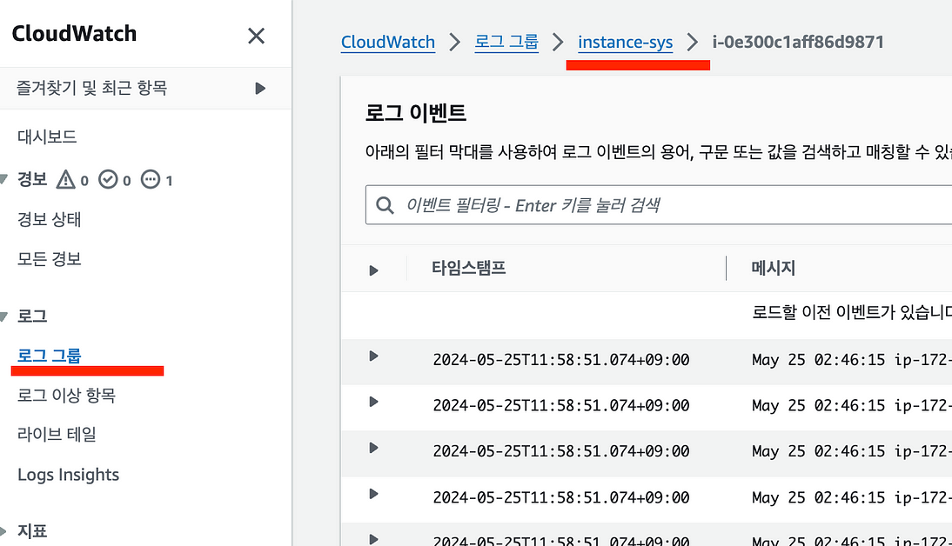952x546 pixels.
Task: Go to CloudWatch breadcrumb link
Action: [388, 42]
